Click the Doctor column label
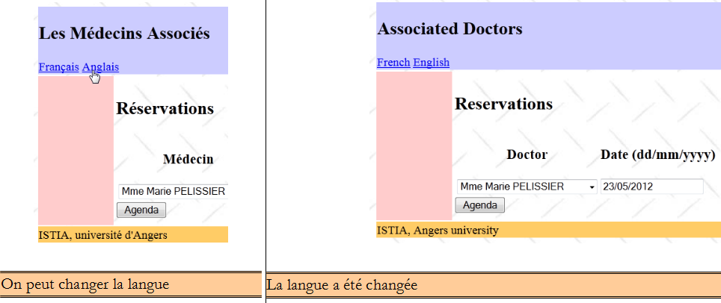721x303 pixels. [x=527, y=155]
